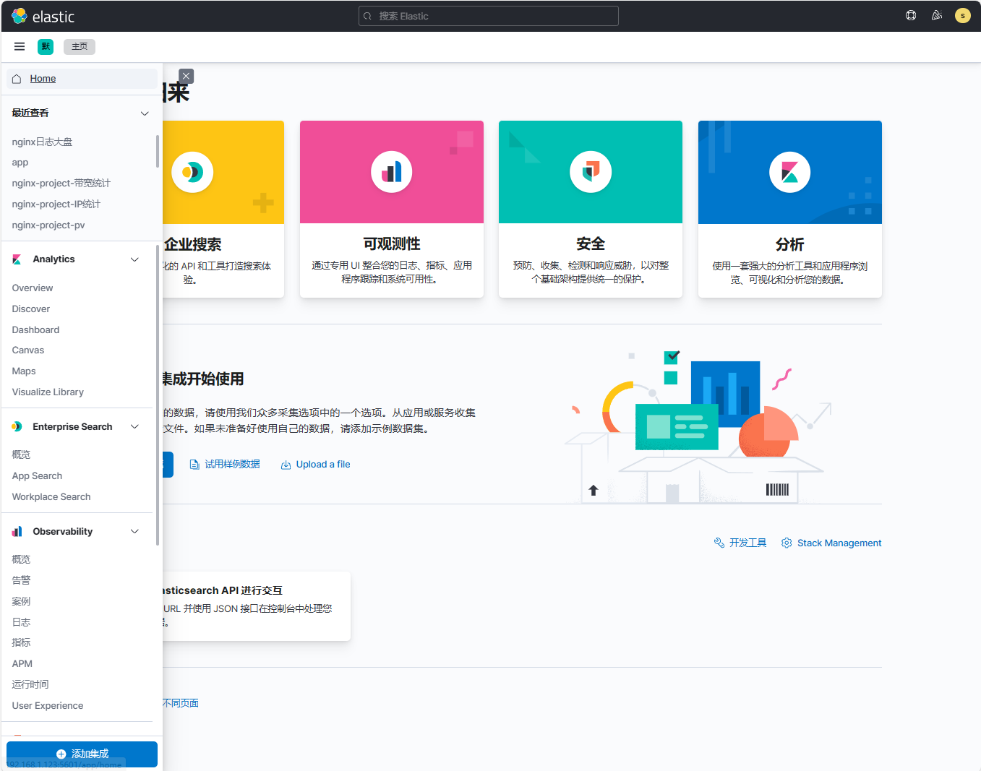
Task: Click the add integrations button
Action: point(82,754)
